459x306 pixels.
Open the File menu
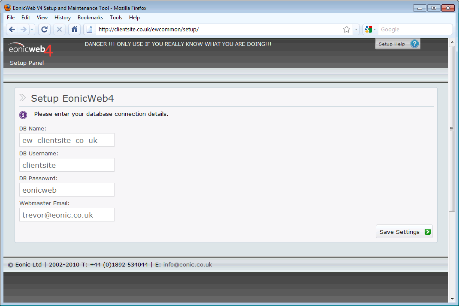11,18
